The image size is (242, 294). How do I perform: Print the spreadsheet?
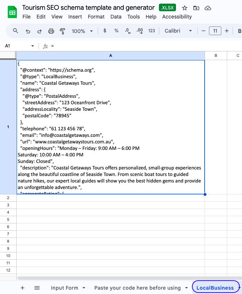click(51, 31)
